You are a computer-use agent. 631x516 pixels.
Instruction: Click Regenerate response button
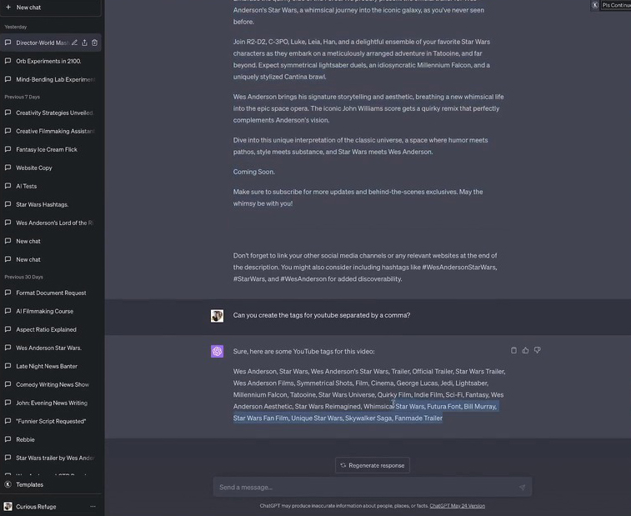373,465
